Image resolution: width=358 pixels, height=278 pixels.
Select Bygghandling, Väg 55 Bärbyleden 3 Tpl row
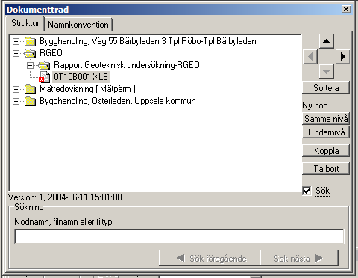point(148,41)
